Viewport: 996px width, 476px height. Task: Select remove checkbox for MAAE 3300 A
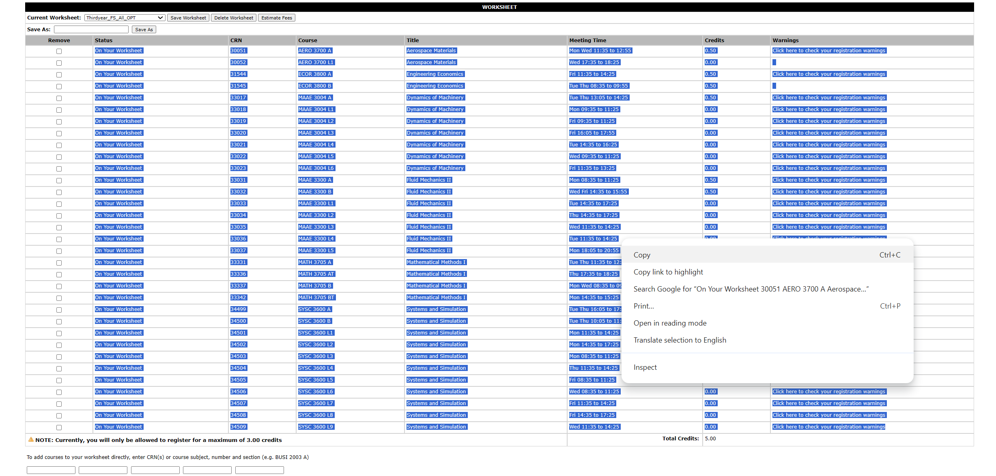[x=59, y=180]
